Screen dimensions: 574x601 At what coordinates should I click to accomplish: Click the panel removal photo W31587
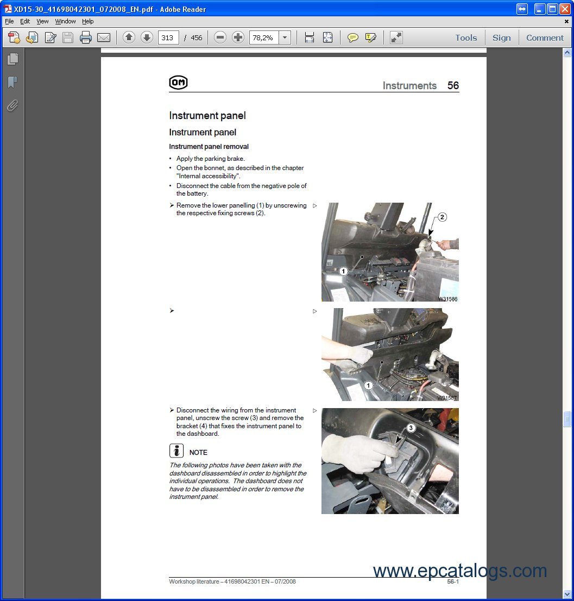pyautogui.click(x=390, y=354)
